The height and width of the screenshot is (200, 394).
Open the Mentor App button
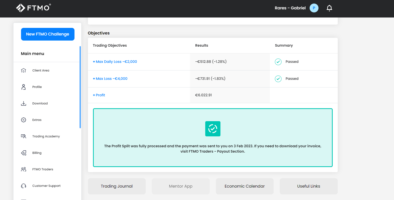(x=181, y=186)
